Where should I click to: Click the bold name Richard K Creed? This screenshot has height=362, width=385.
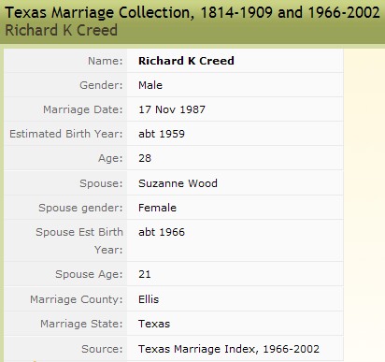tap(186, 61)
